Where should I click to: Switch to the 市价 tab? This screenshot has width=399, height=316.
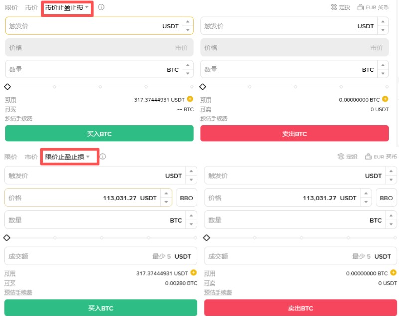pyautogui.click(x=31, y=7)
